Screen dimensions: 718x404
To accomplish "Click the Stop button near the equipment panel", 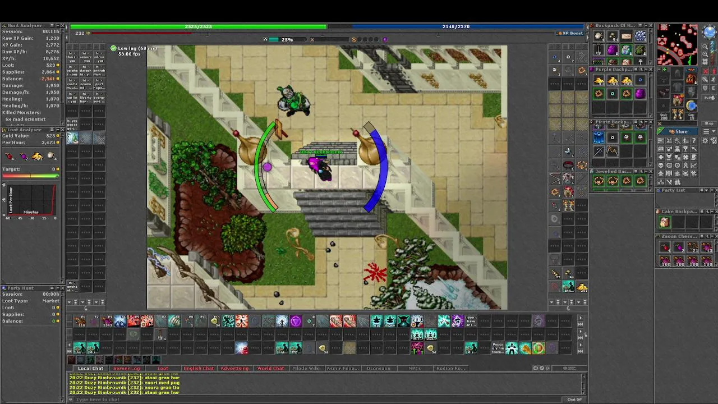I will click(709, 123).
